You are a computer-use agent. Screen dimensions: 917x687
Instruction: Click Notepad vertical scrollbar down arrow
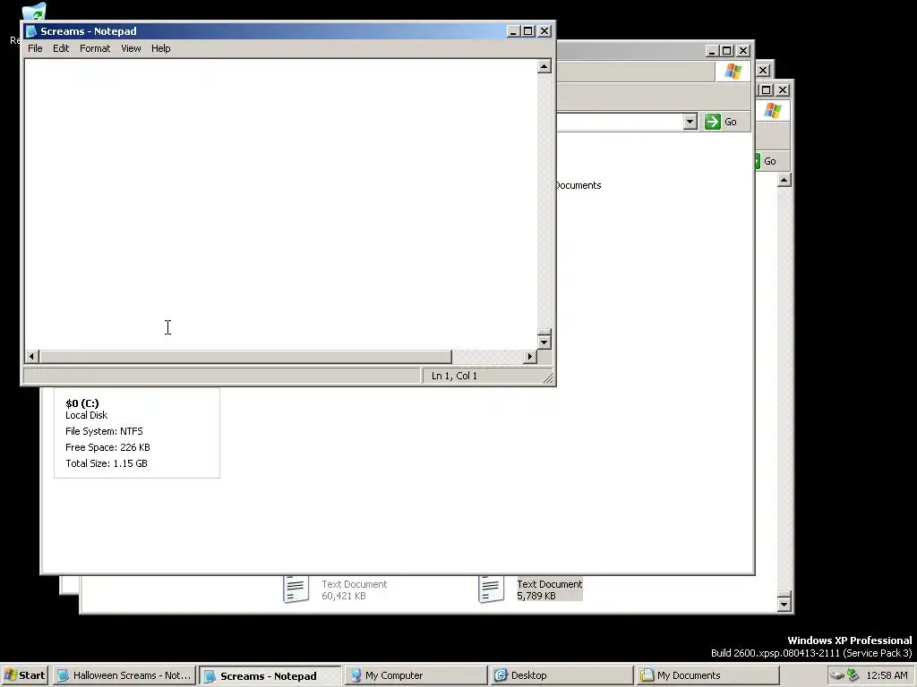click(x=544, y=342)
